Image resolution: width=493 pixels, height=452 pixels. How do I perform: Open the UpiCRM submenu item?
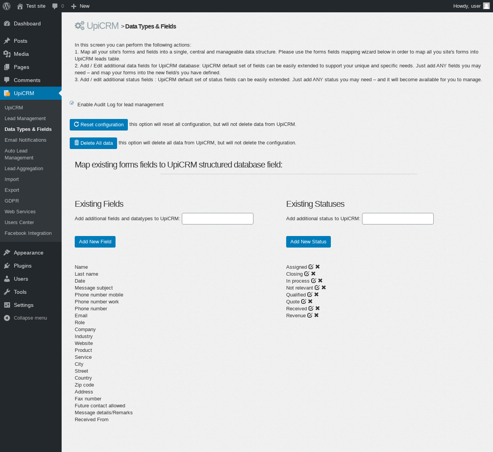pyautogui.click(x=31, y=108)
